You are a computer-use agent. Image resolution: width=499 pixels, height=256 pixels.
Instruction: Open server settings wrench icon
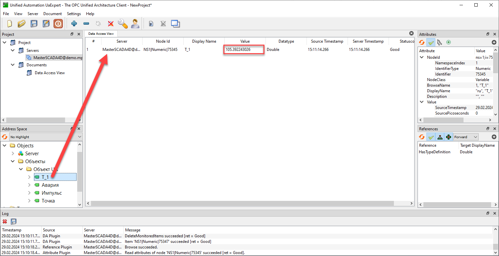[x=123, y=24]
